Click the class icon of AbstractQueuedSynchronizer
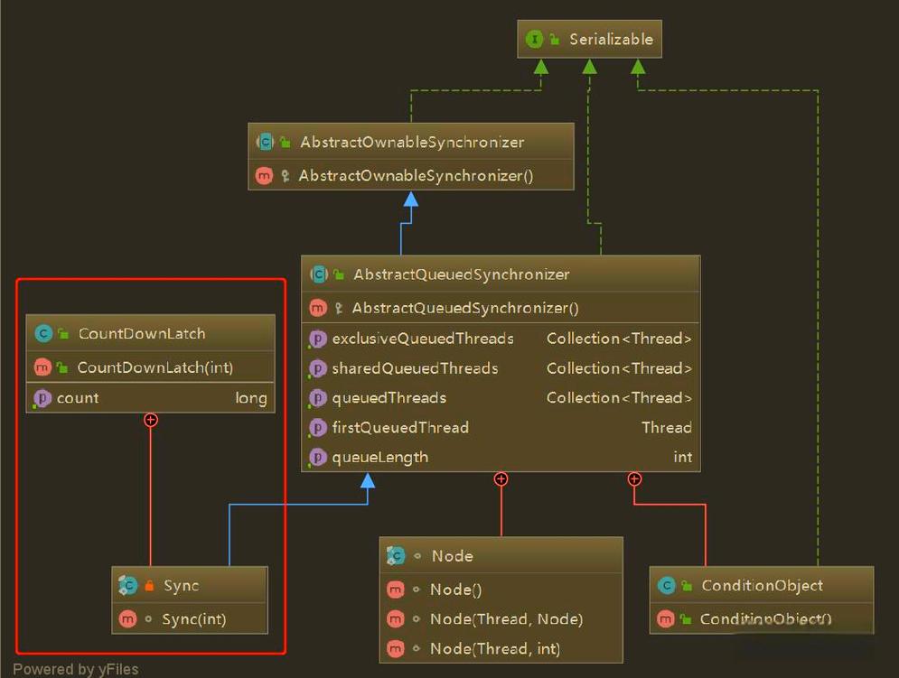 click(x=319, y=274)
